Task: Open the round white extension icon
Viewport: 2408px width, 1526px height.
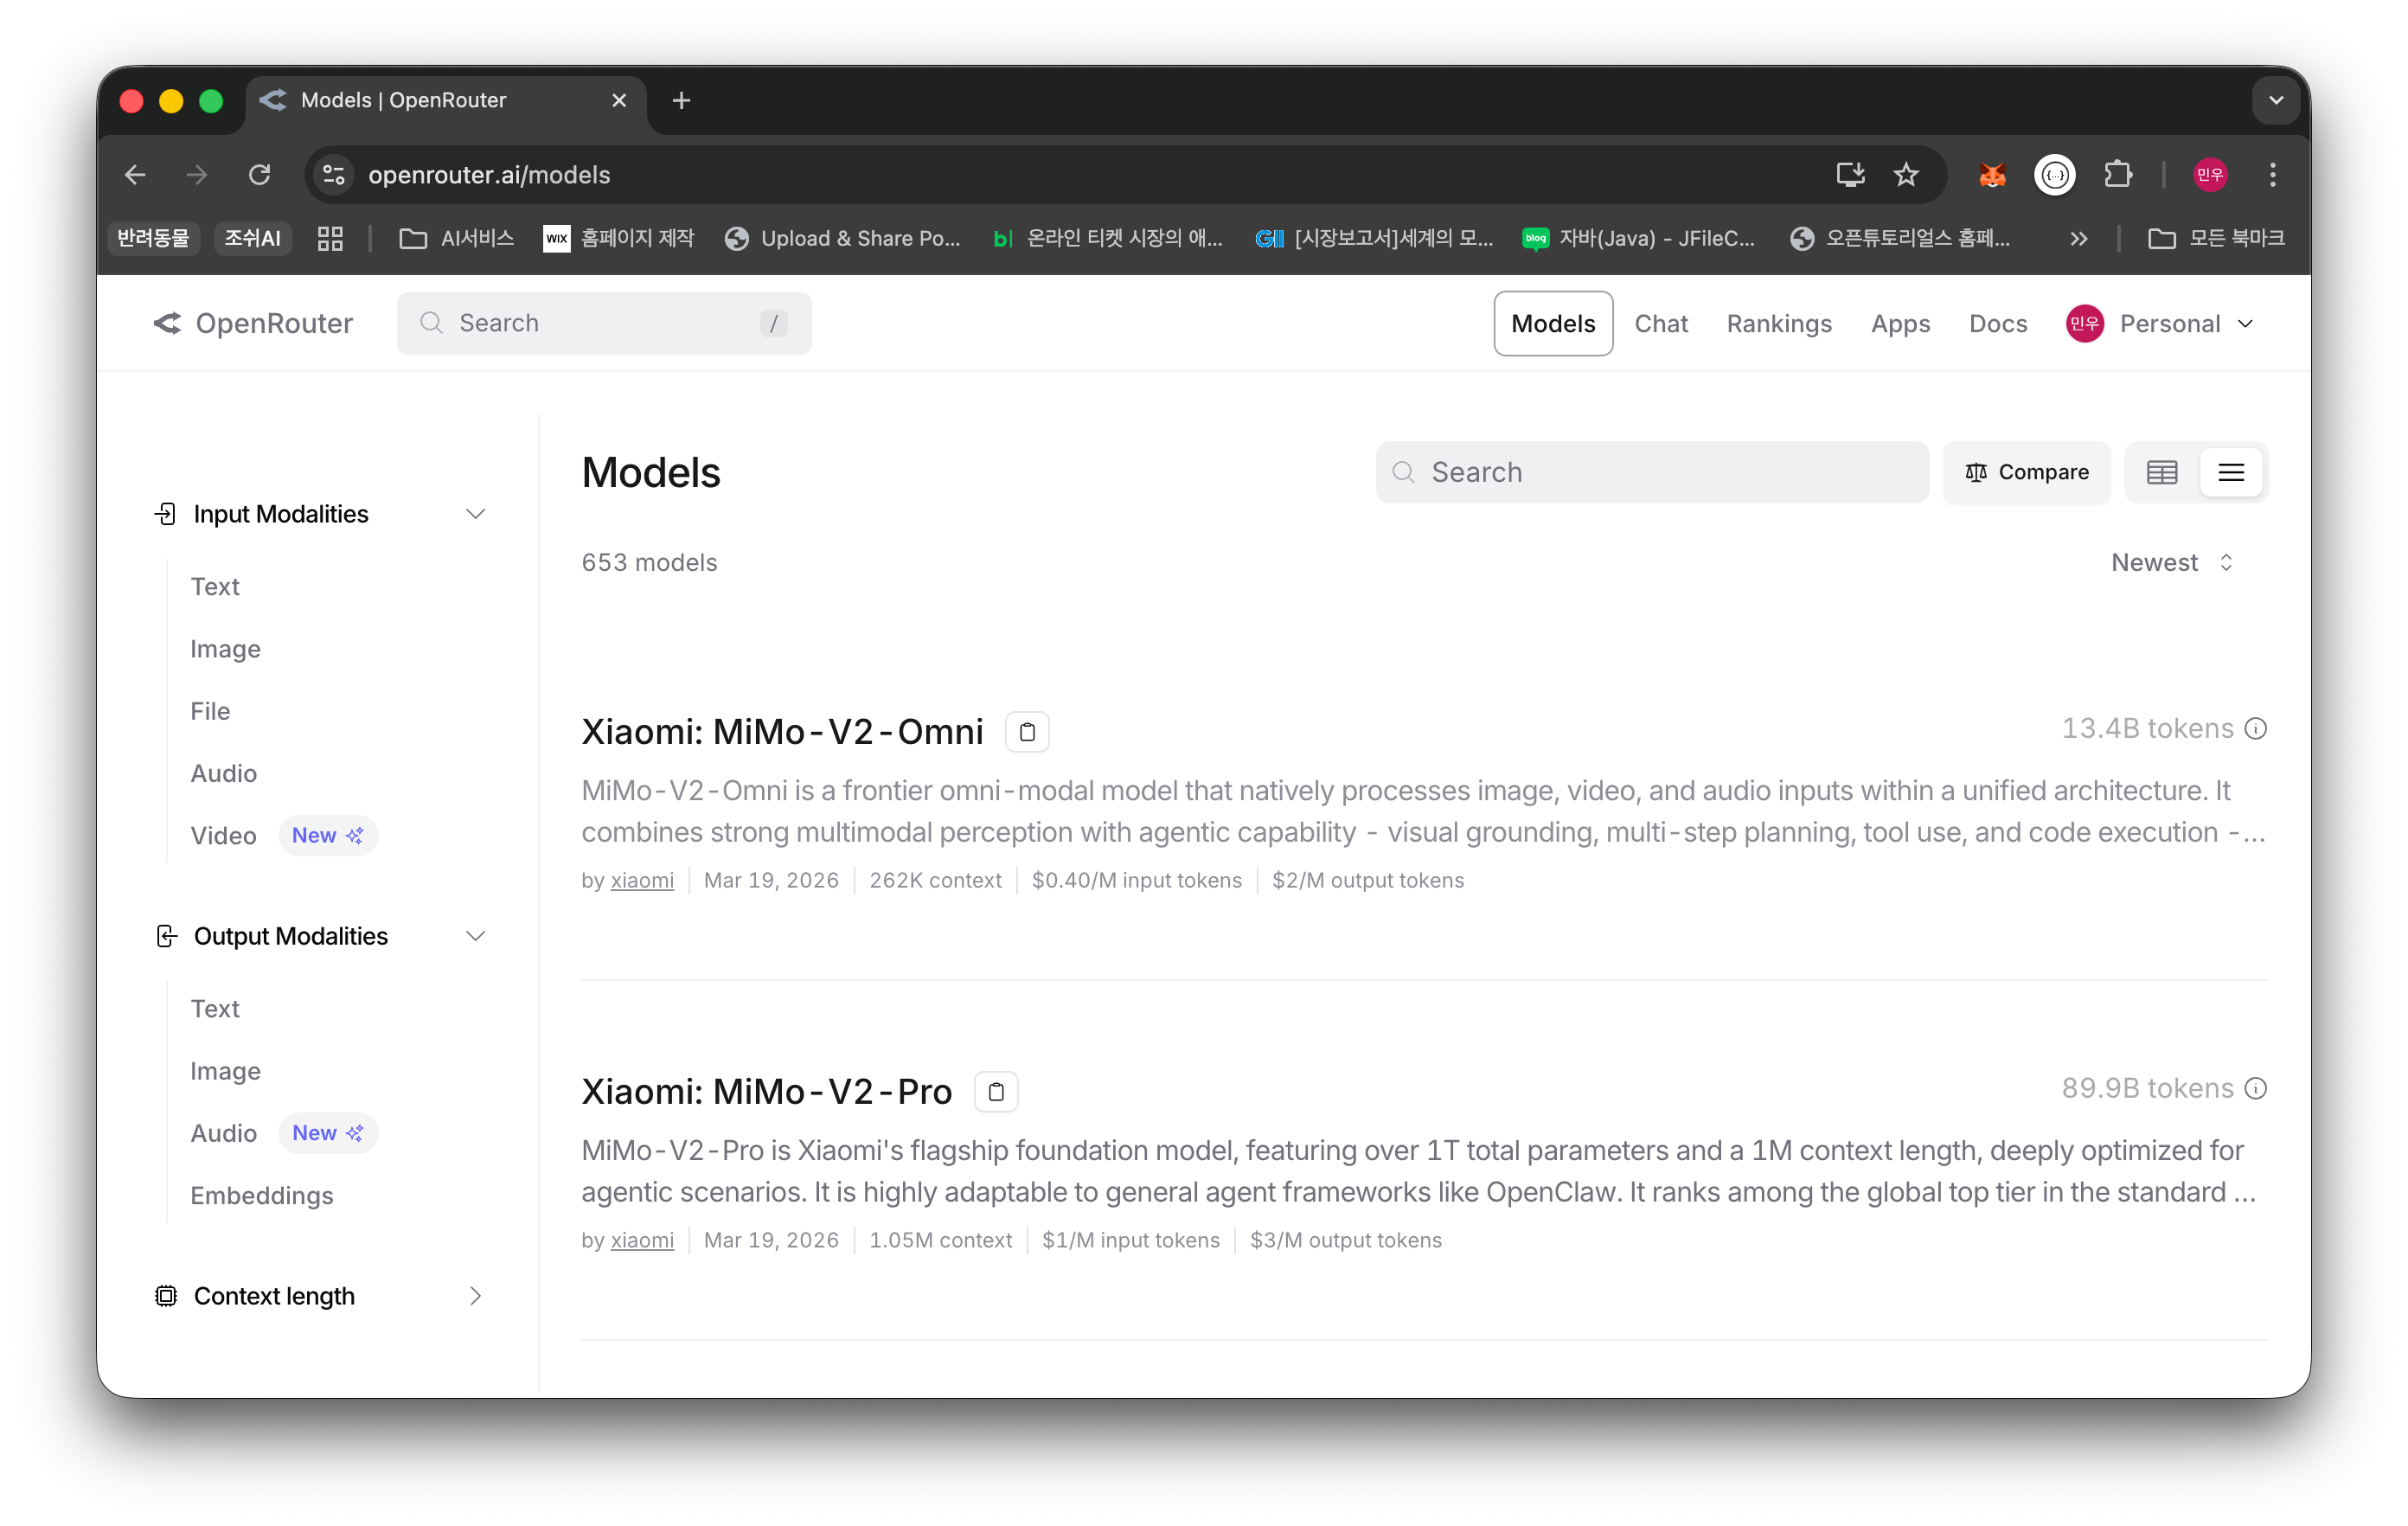Action: click(x=2055, y=175)
